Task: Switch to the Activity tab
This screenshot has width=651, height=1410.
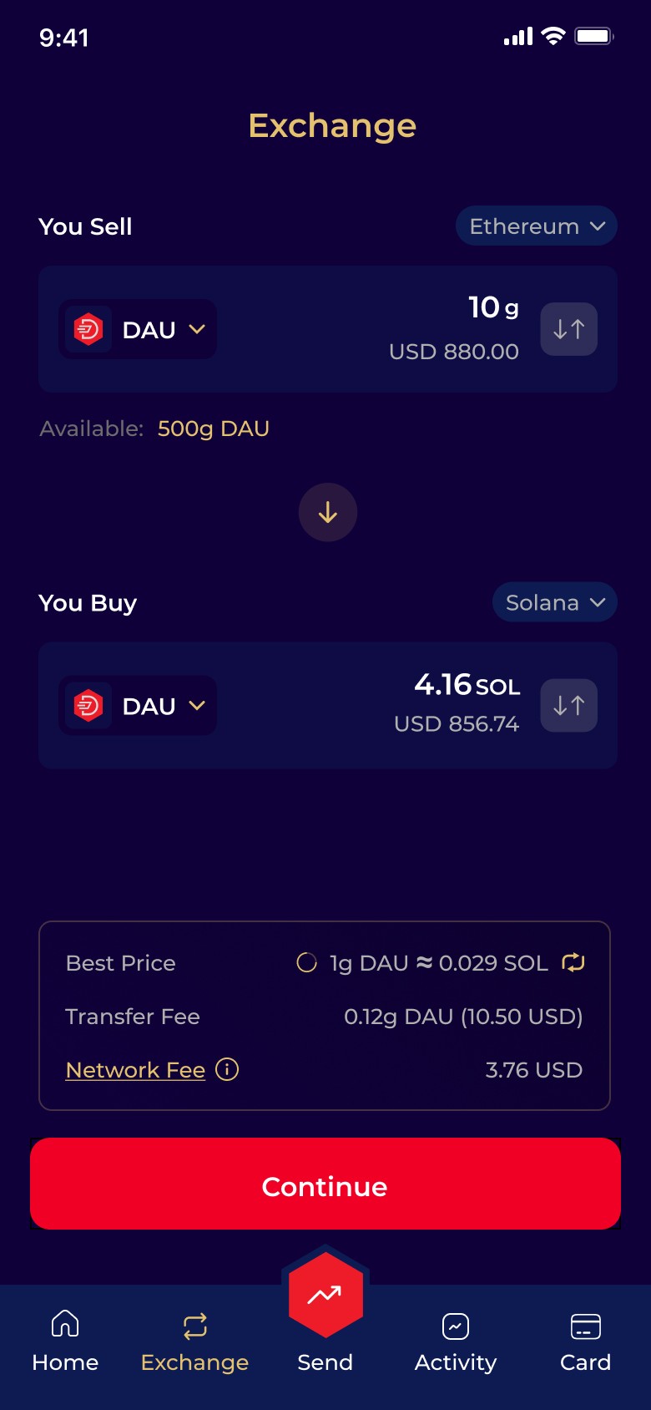Action: click(456, 1342)
